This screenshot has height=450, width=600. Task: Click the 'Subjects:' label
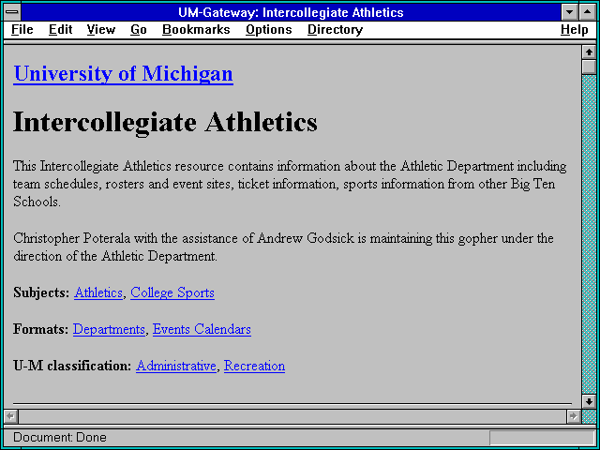point(41,292)
